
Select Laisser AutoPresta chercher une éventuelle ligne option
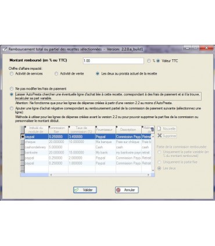(12, 95)
